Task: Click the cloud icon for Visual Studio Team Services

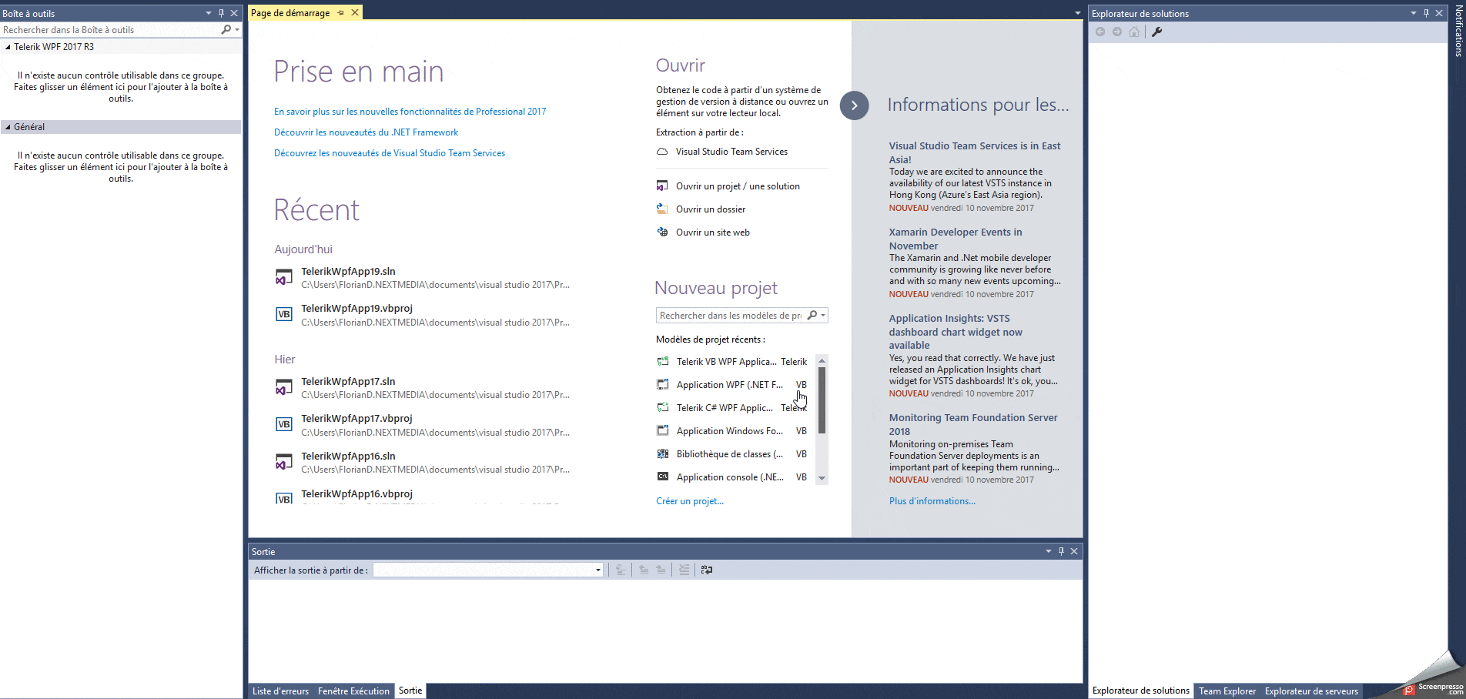Action: coord(662,152)
